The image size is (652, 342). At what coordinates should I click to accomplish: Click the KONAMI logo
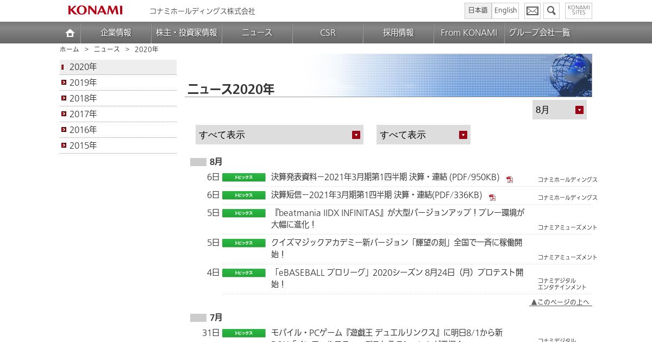(x=95, y=10)
